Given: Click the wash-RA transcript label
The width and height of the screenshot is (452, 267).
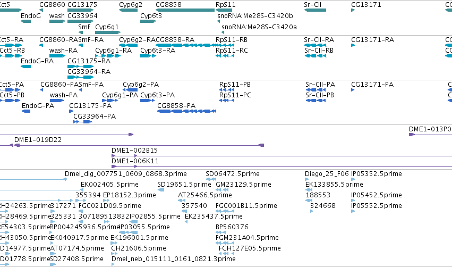Looking at the screenshot, I should (x=63, y=51).
